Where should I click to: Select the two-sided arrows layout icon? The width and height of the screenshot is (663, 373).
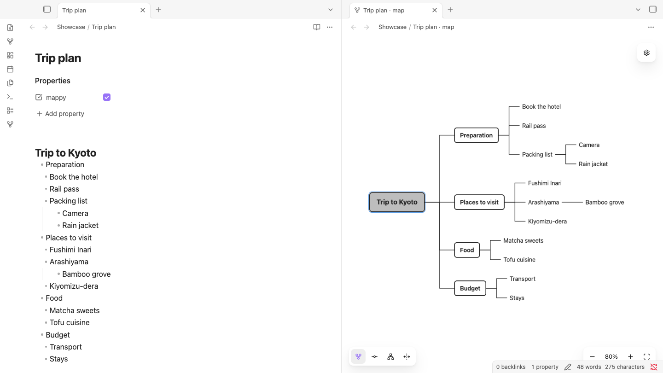[x=407, y=356]
